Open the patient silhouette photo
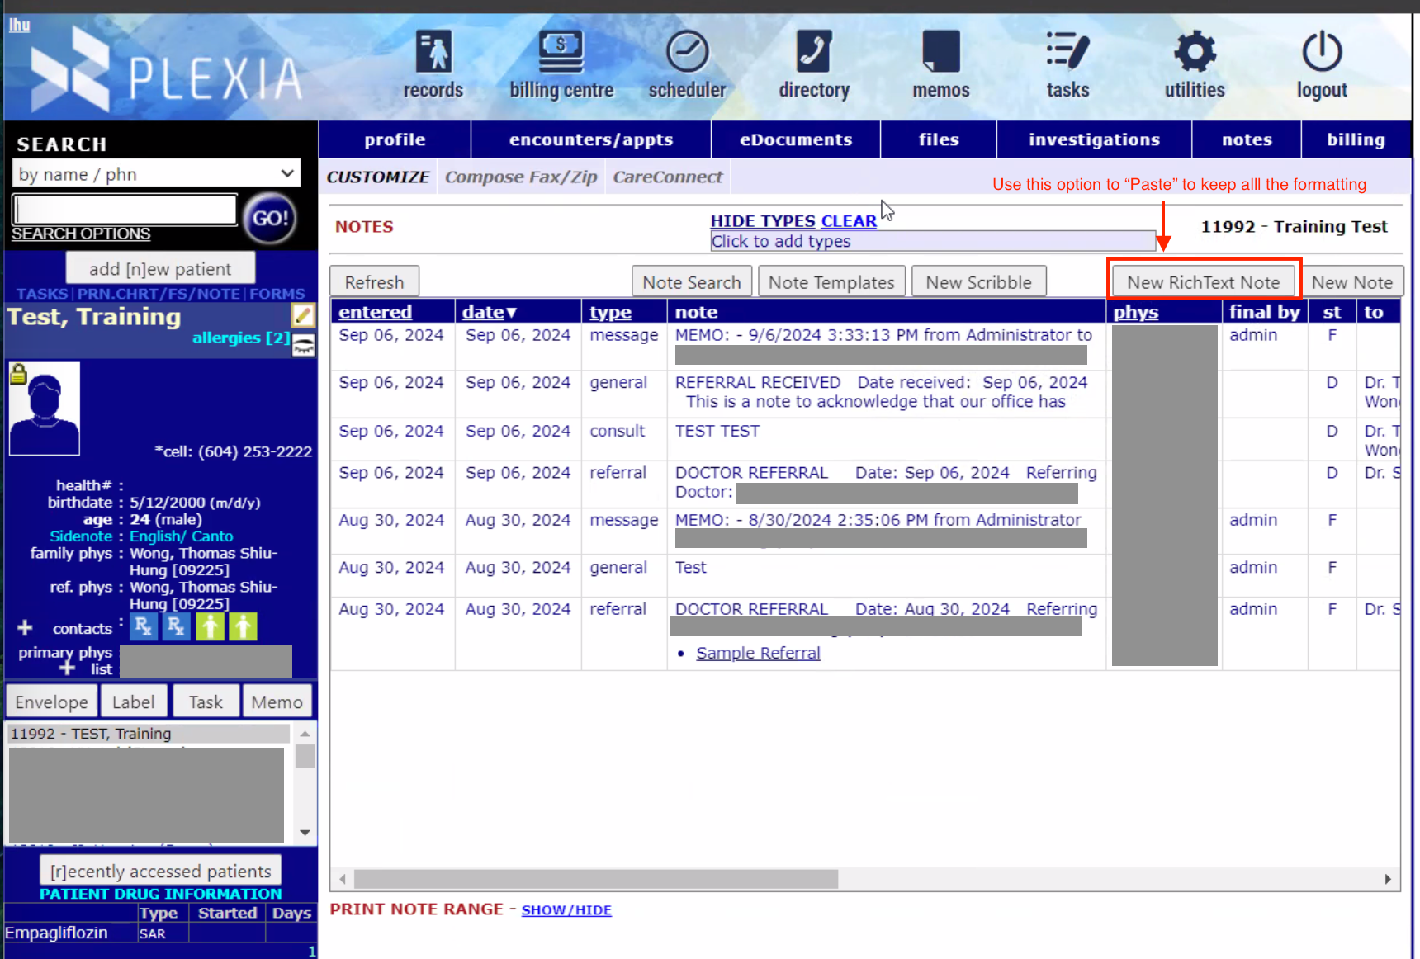Viewport: 1420px width, 959px height. (x=45, y=409)
